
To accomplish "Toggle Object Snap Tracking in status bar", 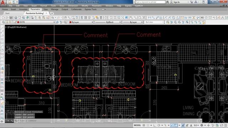I will 172,125.
